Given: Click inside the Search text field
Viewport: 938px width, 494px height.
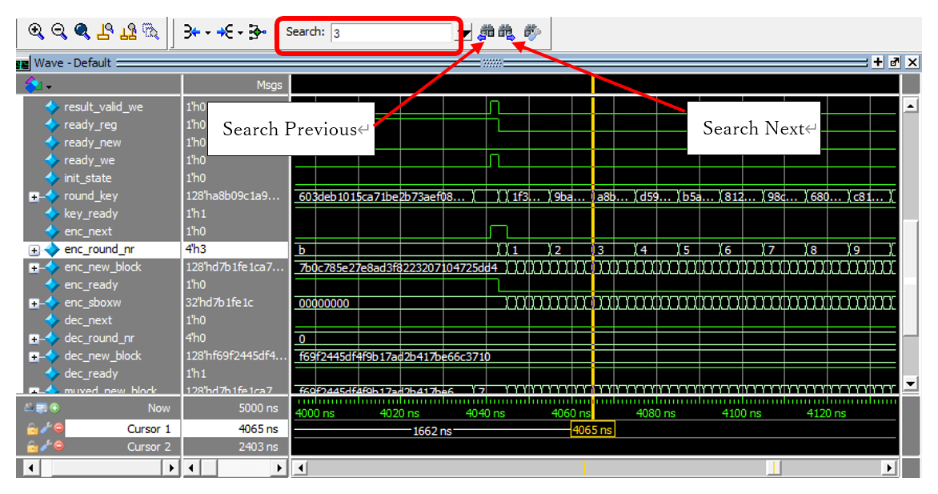Looking at the screenshot, I should [x=391, y=33].
